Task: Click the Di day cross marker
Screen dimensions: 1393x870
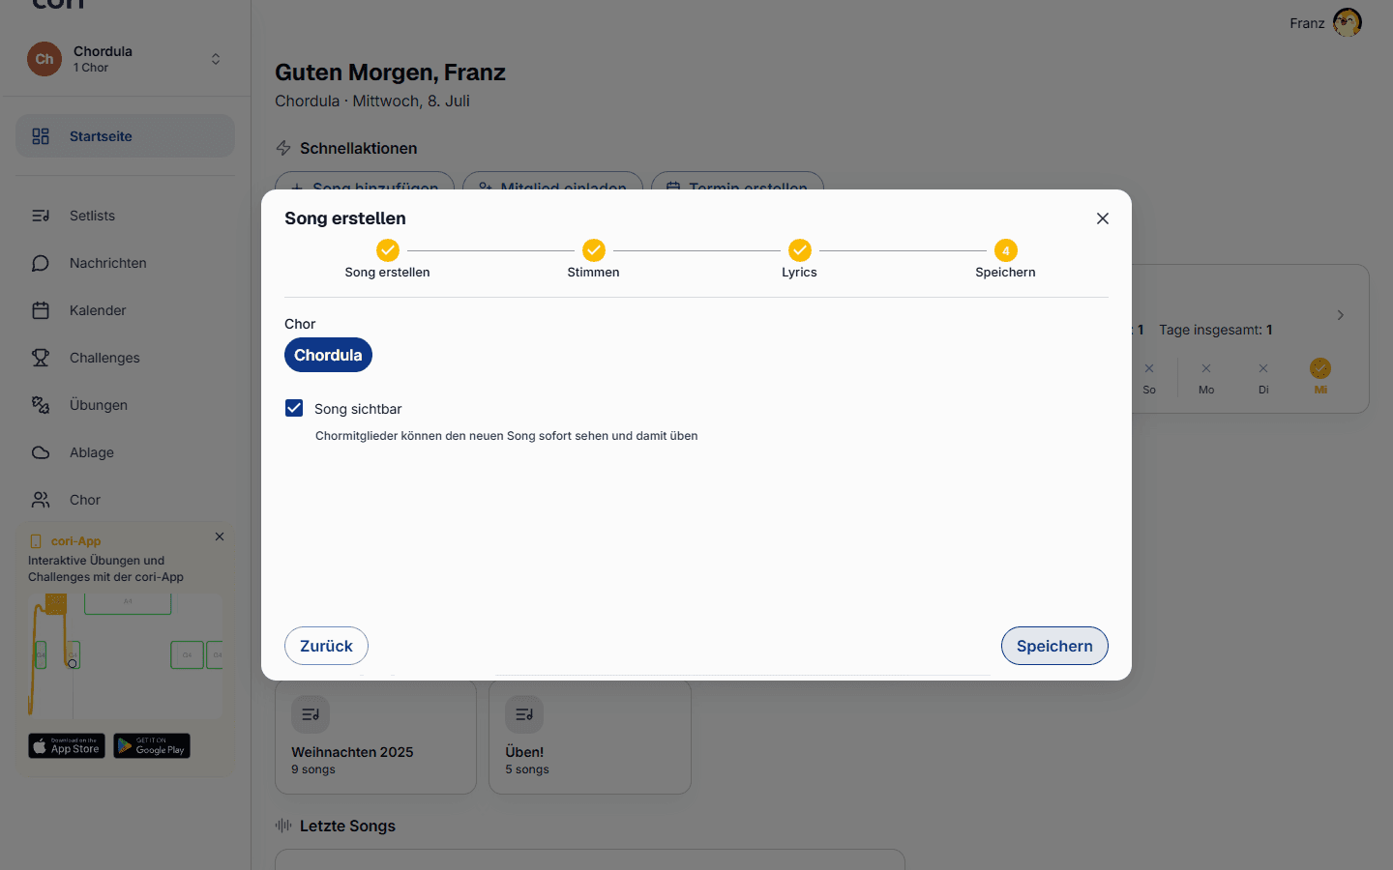Action: pyautogui.click(x=1263, y=368)
